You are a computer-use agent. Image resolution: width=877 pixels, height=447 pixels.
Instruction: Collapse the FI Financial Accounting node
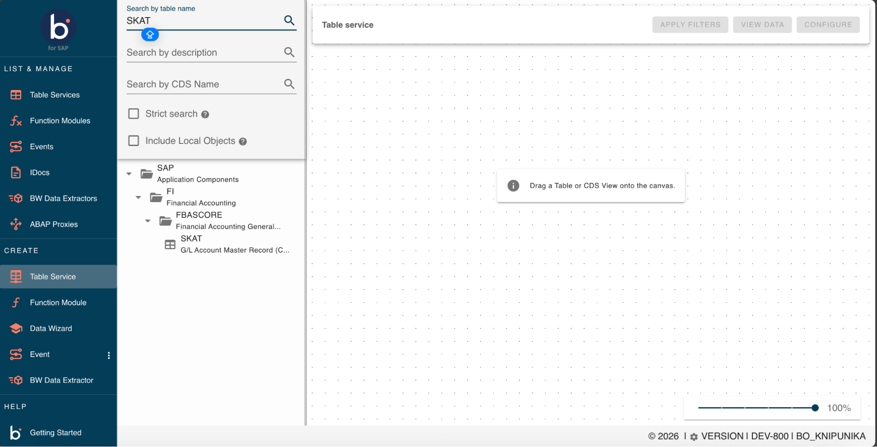click(x=138, y=197)
